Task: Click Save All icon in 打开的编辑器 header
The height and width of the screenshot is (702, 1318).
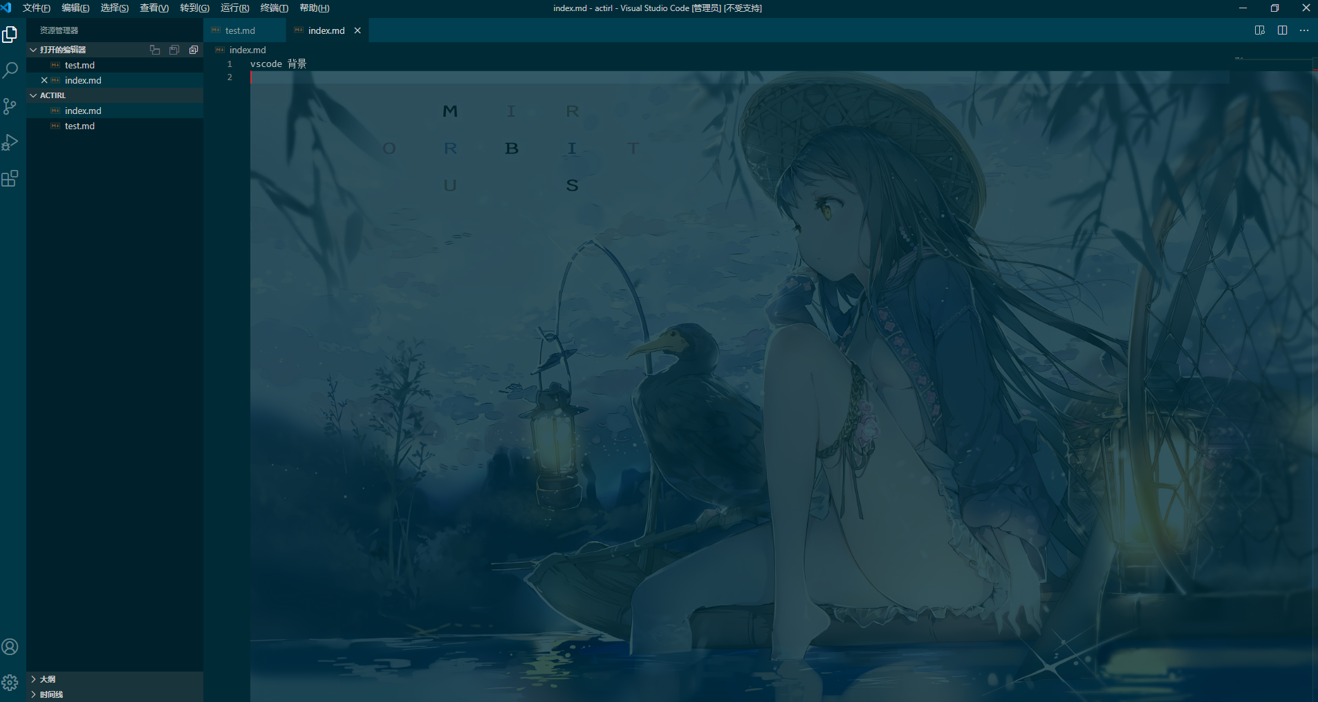Action: 174,50
